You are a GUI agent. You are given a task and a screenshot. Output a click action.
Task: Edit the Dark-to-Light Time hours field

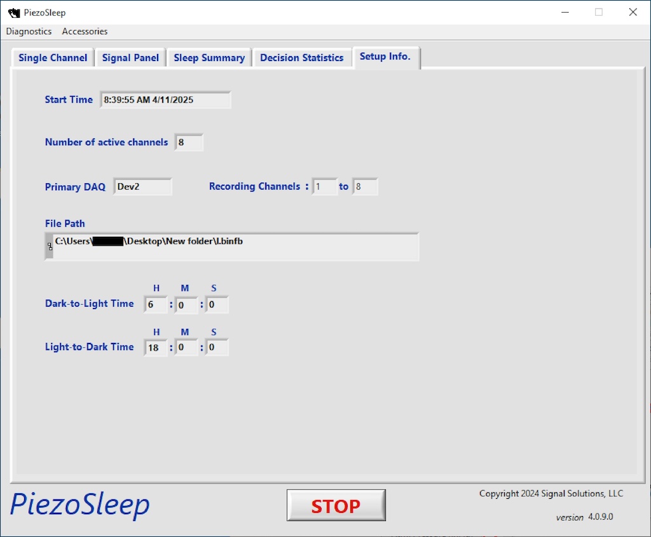pyautogui.click(x=156, y=305)
